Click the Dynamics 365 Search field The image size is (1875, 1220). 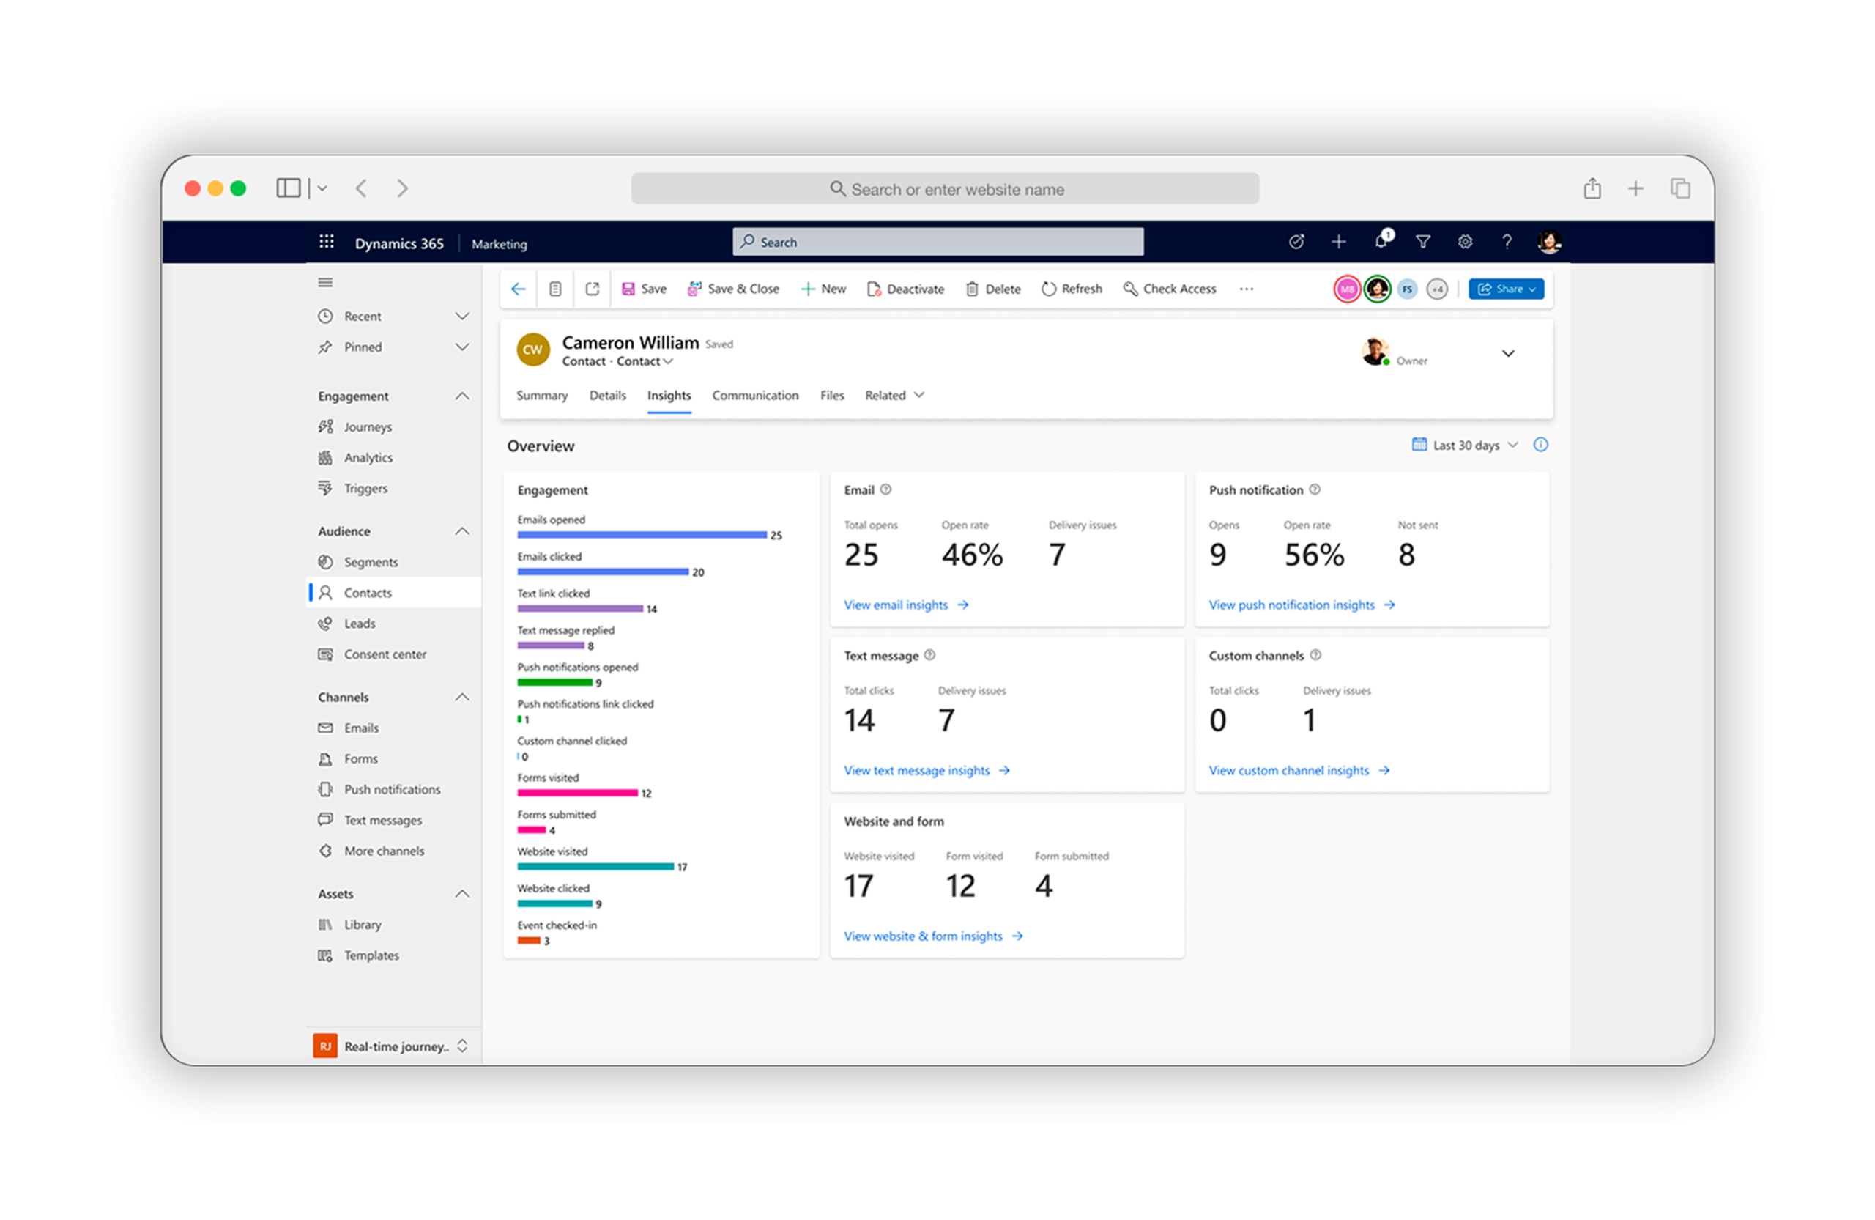click(937, 242)
